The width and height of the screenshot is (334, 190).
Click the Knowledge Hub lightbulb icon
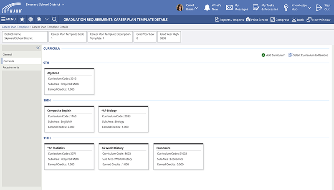point(286,8)
